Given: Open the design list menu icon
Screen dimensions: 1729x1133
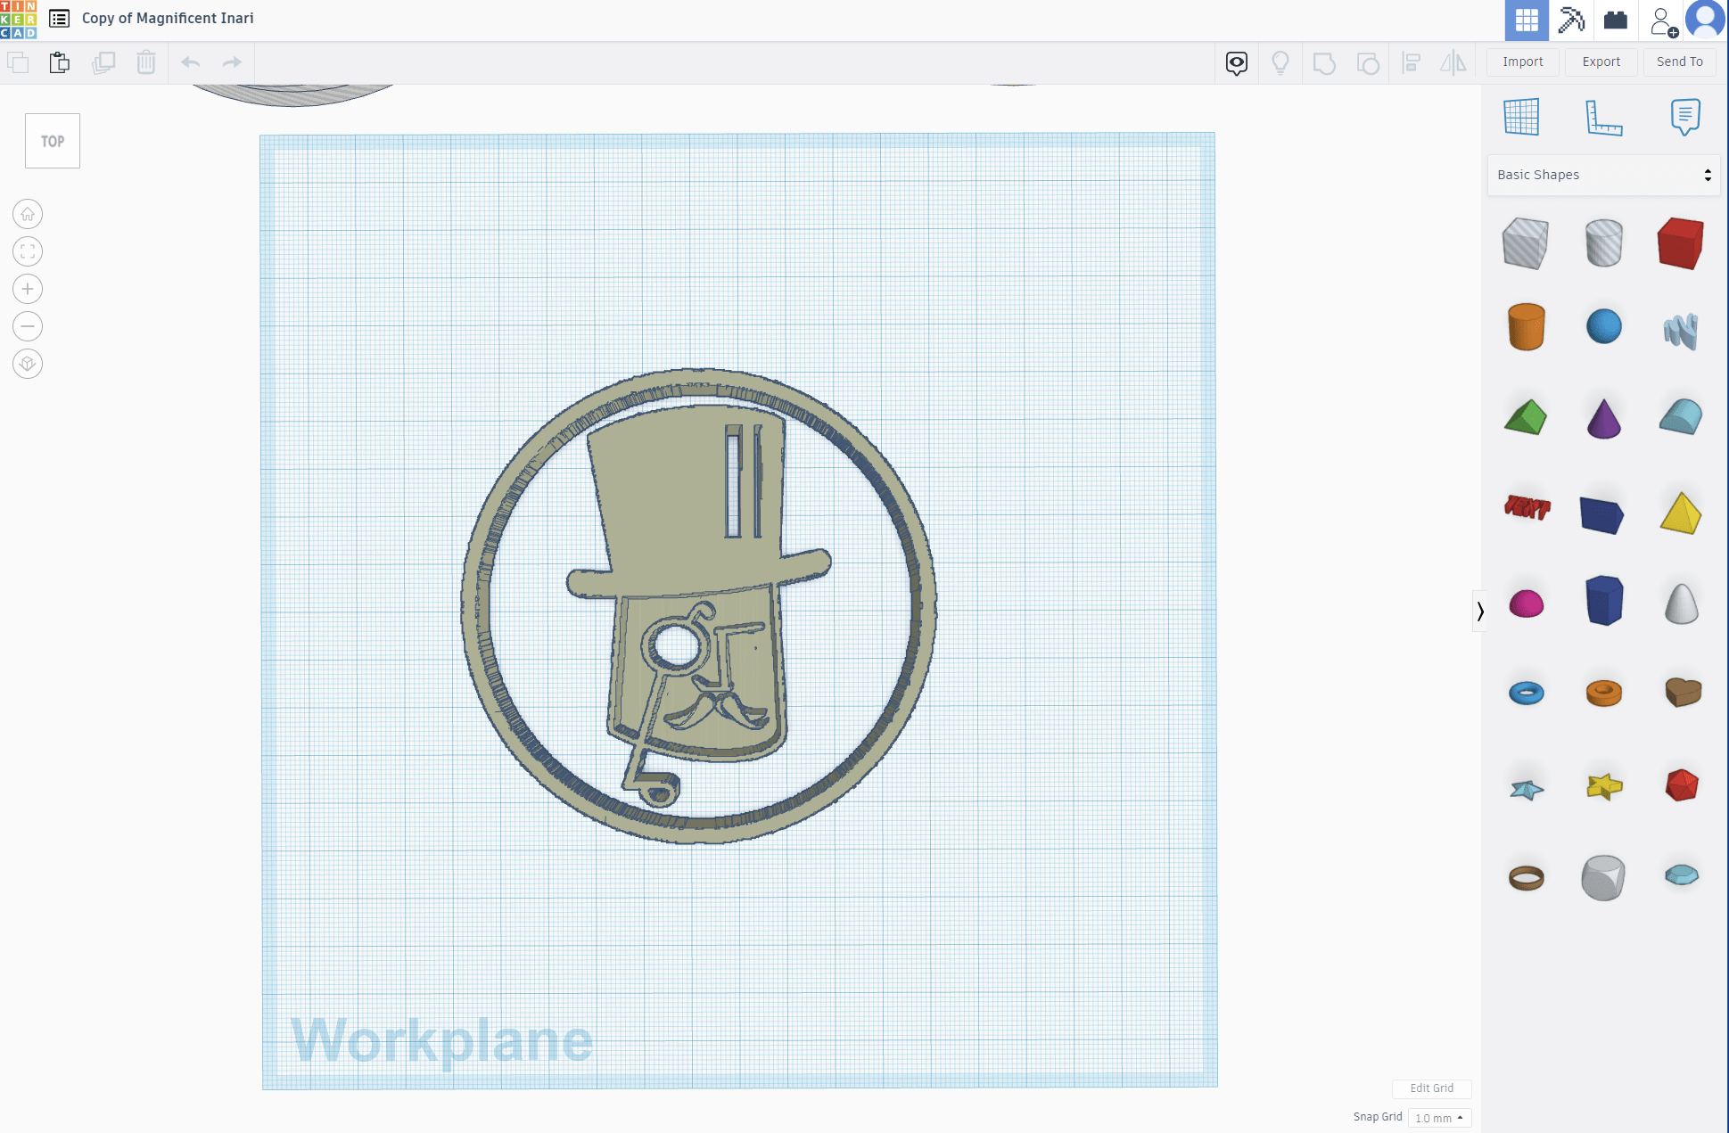Looking at the screenshot, I should pos(59,18).
